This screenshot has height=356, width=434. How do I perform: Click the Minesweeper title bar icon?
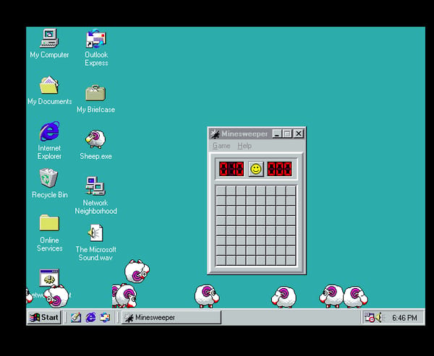(x=215, y=134)
